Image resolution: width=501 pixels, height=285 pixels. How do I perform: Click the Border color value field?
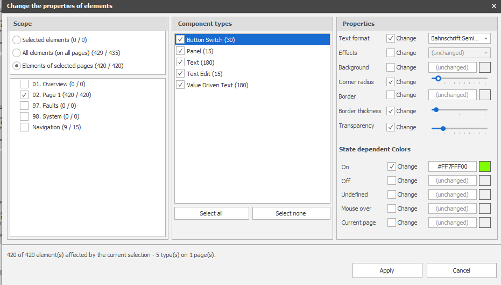(453, 95)
